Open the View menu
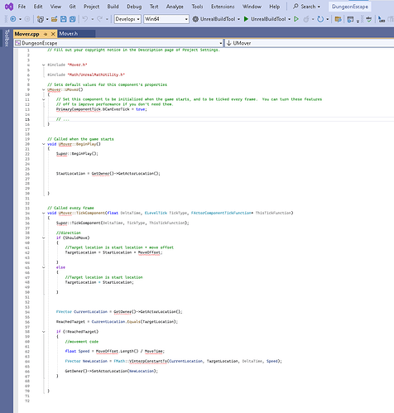The image size is (394, 413). 55,7
